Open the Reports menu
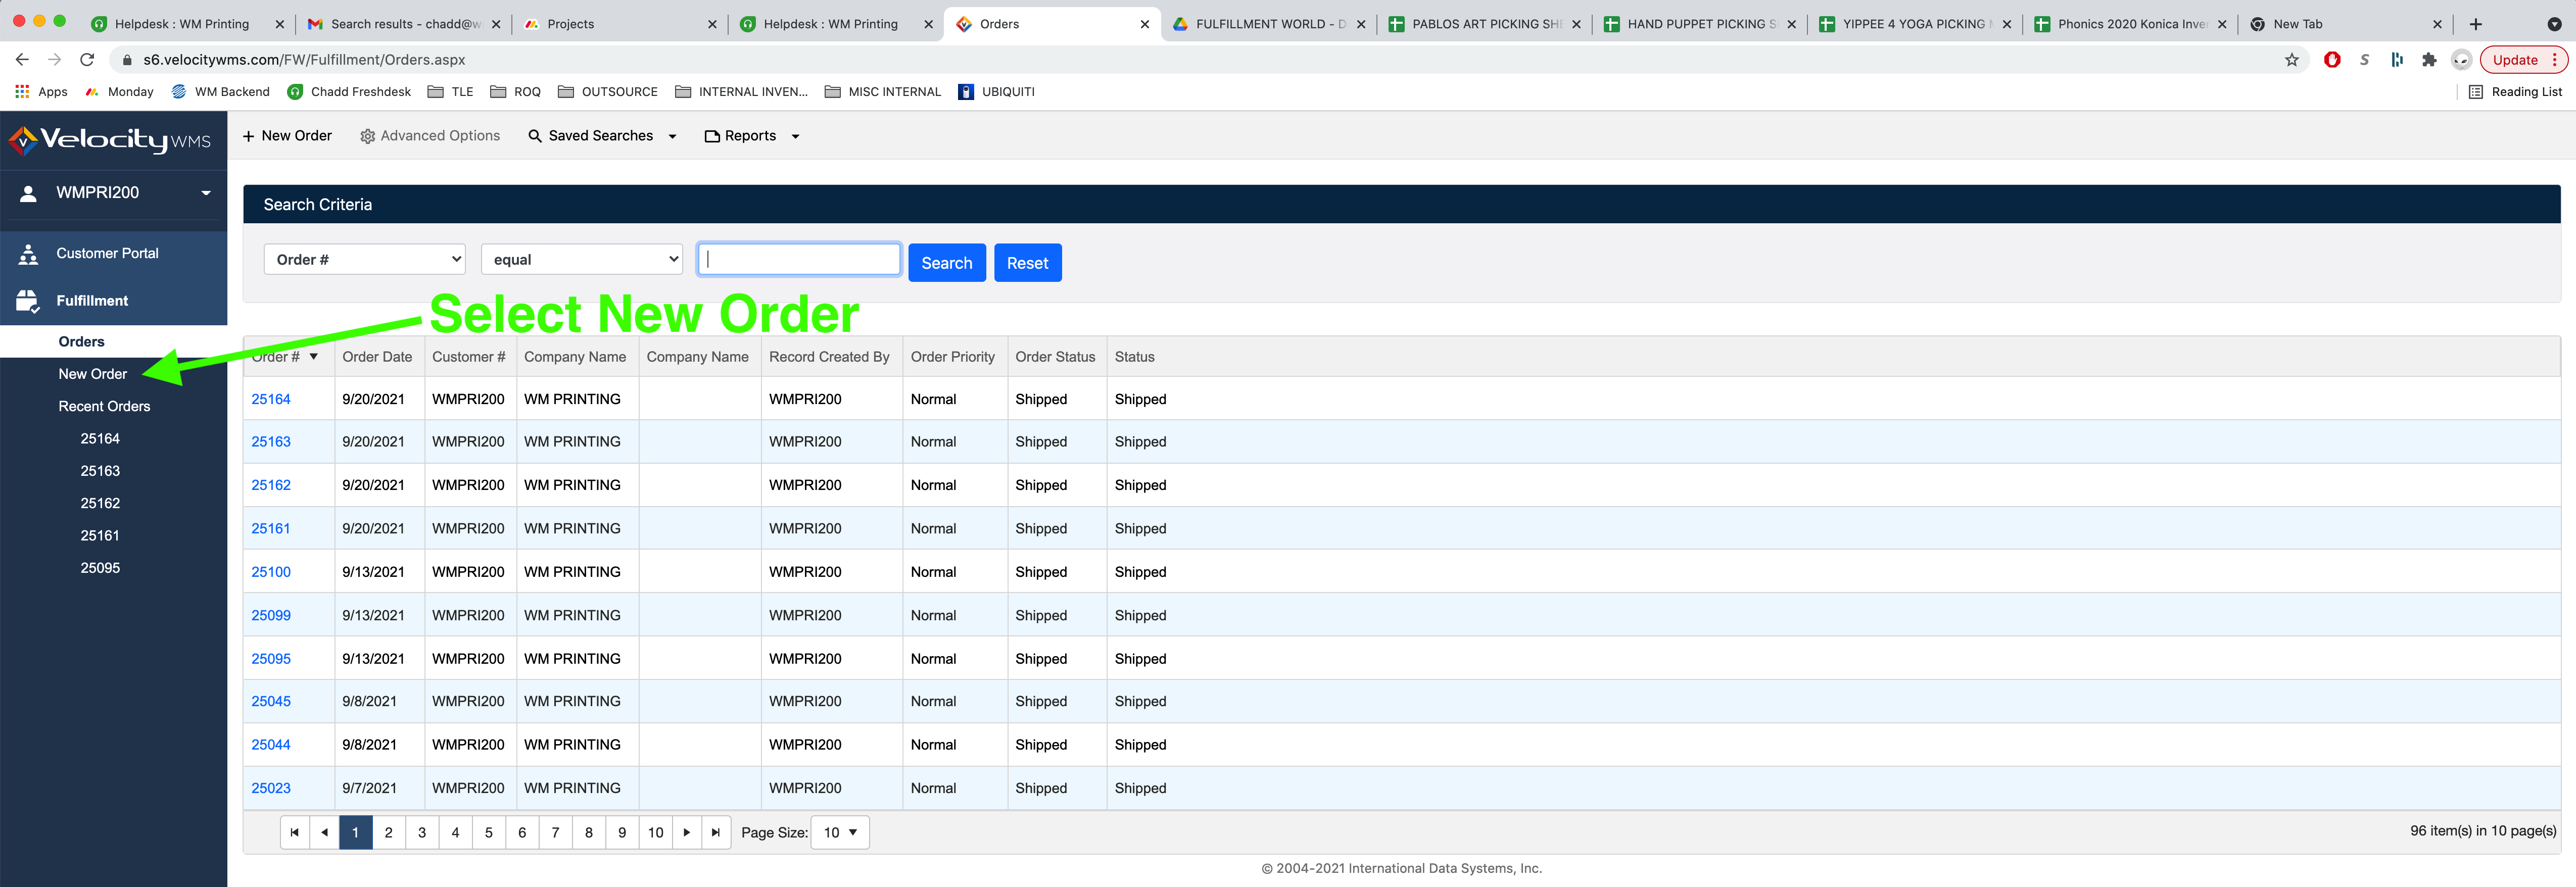The image size is (2576, 887). tap(751, 136)
